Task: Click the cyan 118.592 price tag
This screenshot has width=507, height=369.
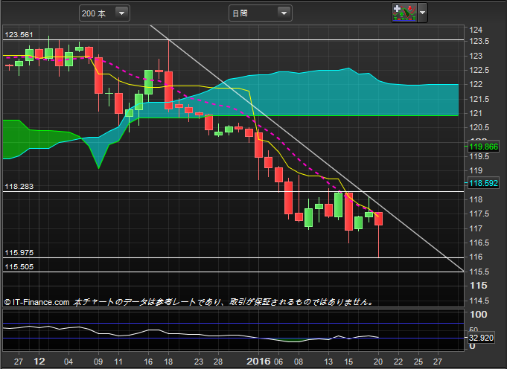Action: (483, 183)
